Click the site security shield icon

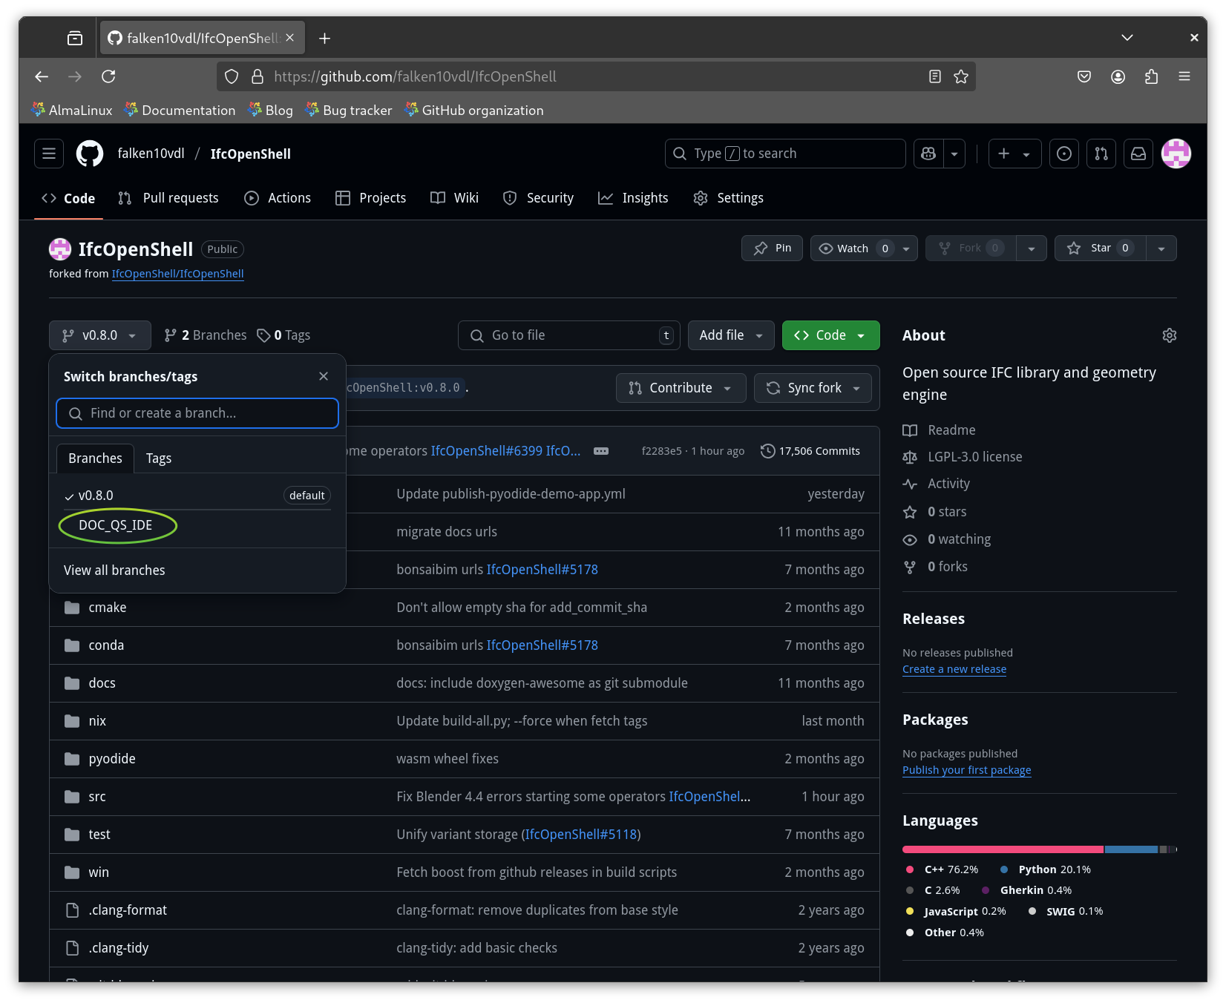click(232, 76)
